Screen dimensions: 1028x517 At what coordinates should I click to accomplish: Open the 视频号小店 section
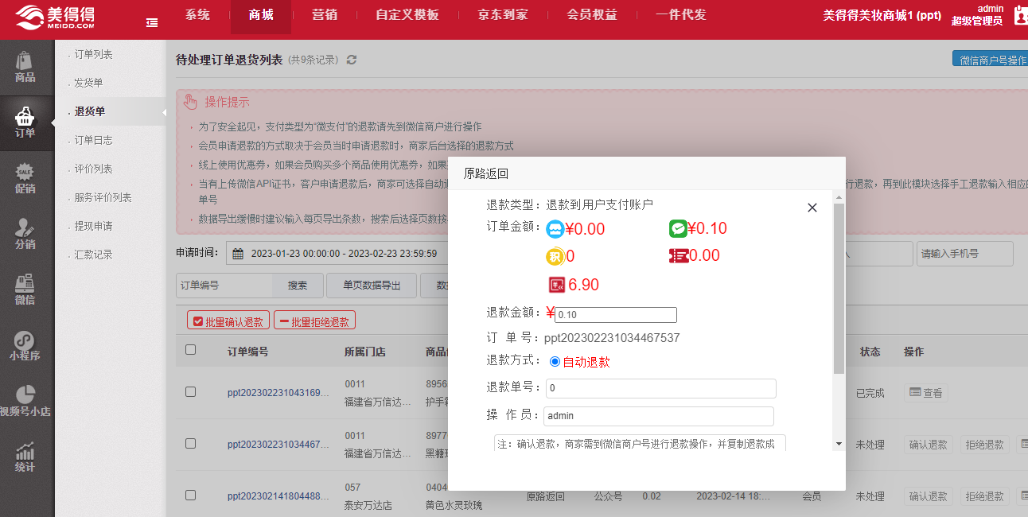[26, 401]
